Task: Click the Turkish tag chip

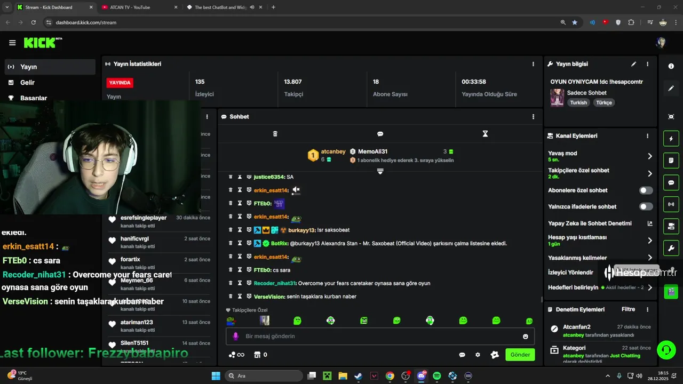Action: [x=578, y=103]
